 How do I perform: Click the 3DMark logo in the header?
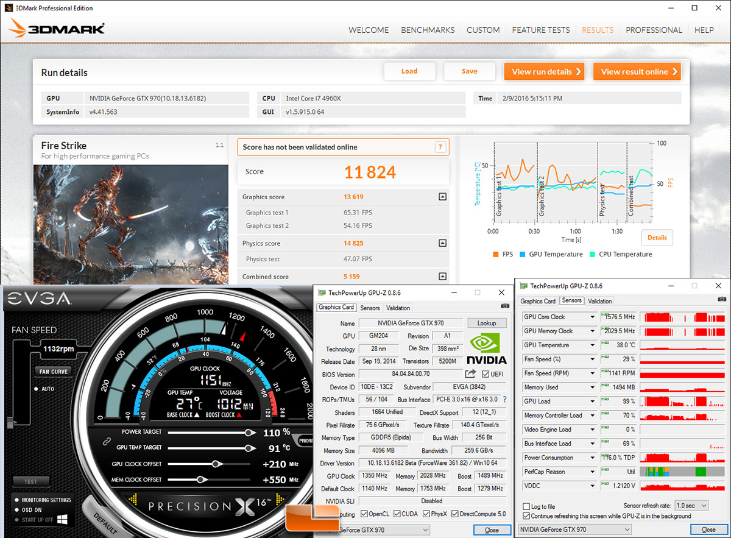[x=57, y=29]
